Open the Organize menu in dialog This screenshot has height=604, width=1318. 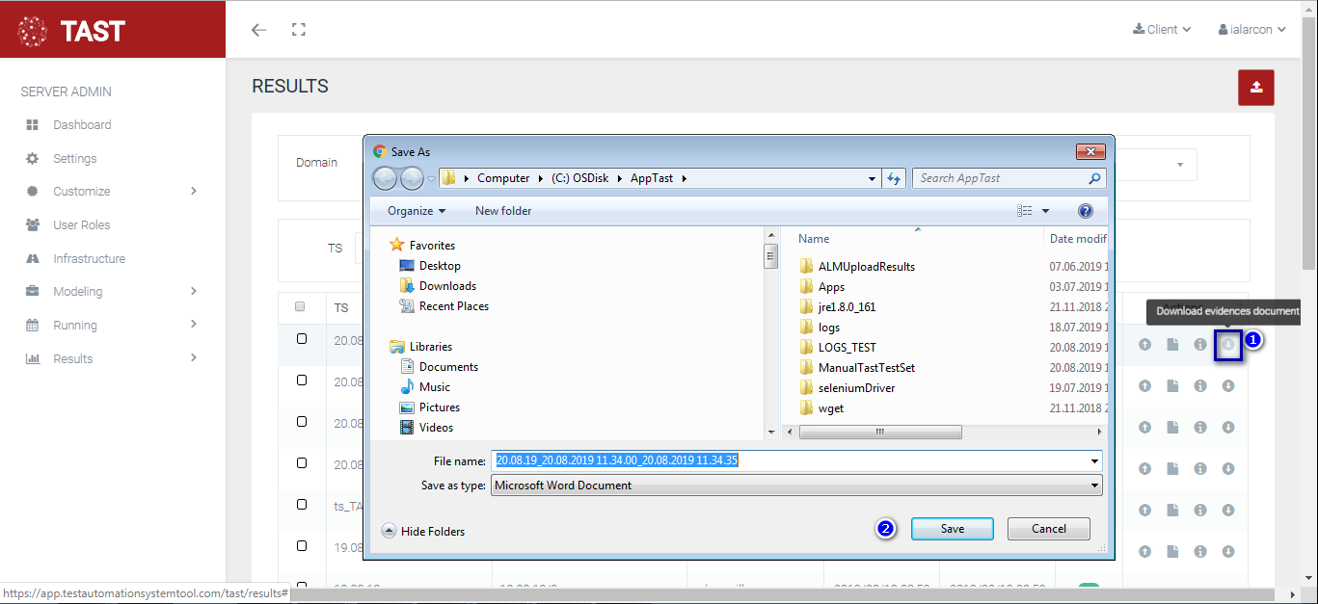click(417, 211)
